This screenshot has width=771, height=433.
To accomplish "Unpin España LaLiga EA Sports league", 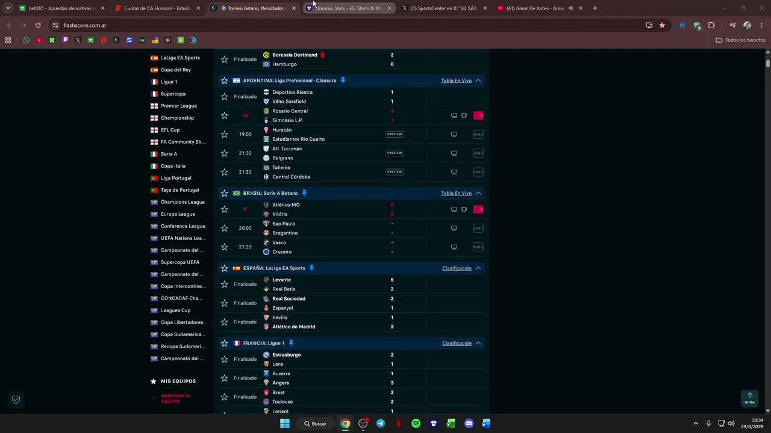I will [x=311, y=268].
